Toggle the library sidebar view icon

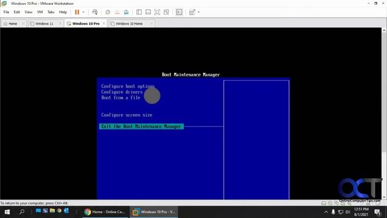point(139,12)
